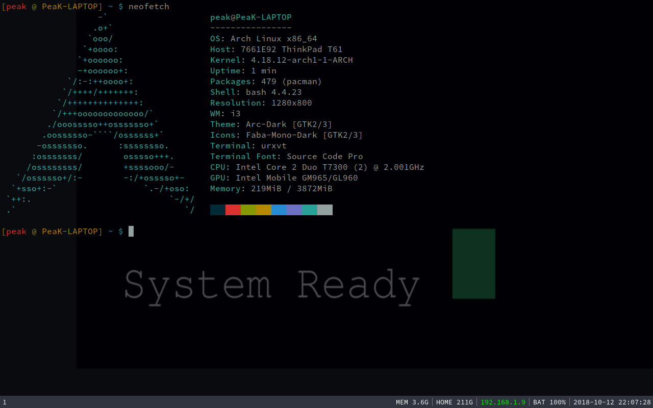Click the olive green color block
This screenshot has width=653, height=408.
(x=248, y=210)
